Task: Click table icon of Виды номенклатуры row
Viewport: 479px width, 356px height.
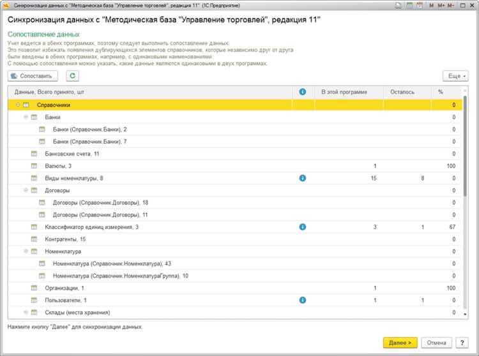Action: pos(34,178)
